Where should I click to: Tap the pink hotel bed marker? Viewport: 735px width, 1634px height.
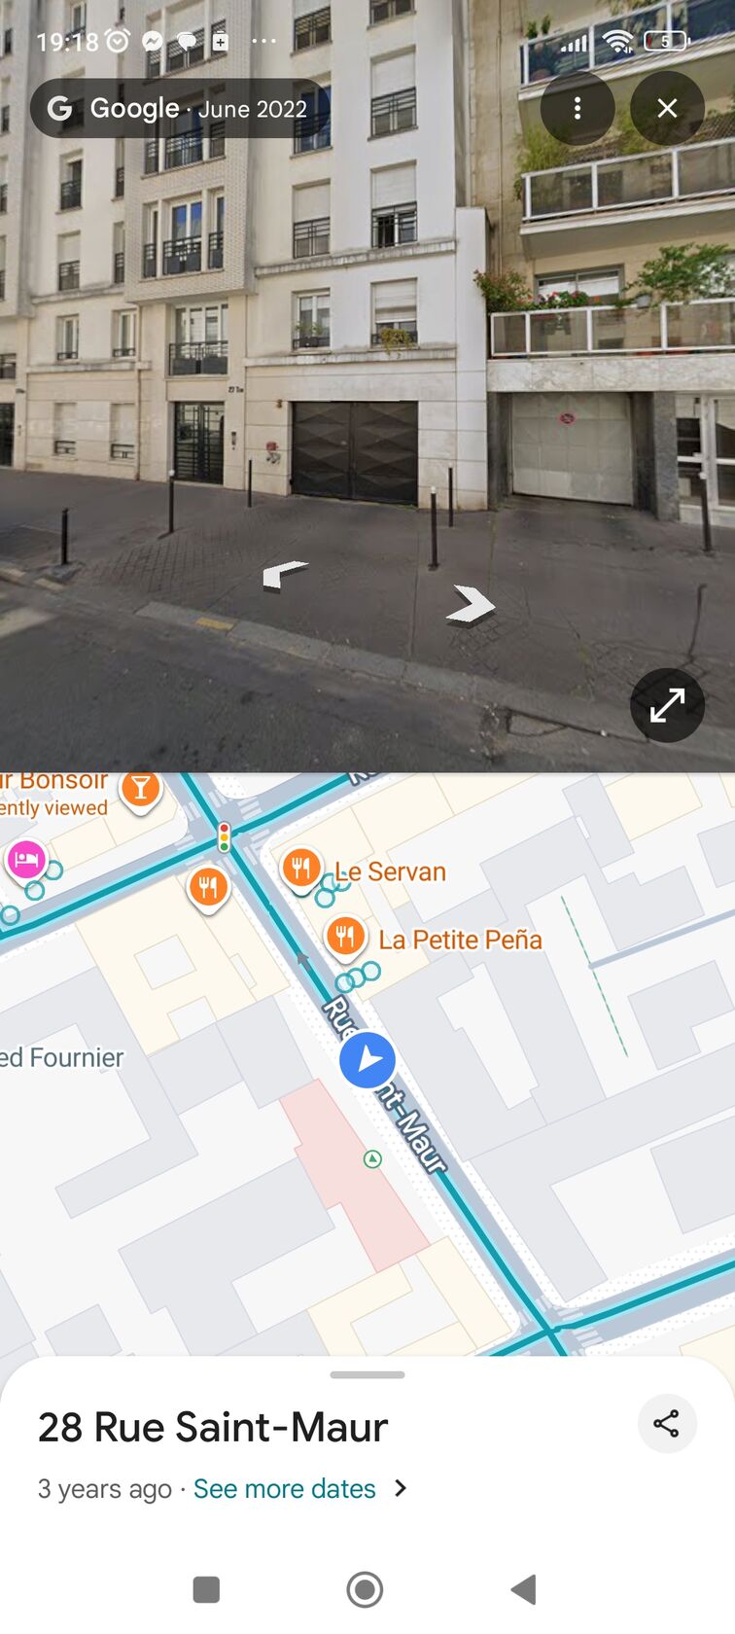(26, 860)
